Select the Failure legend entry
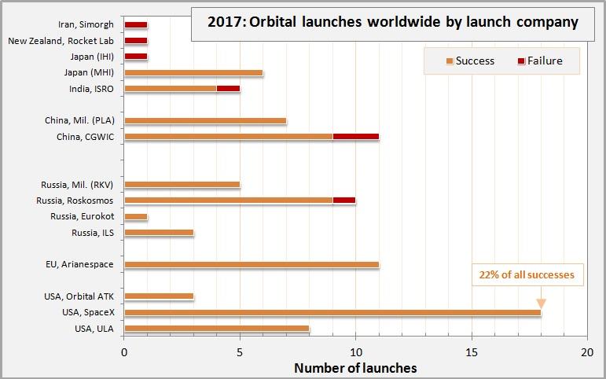 point(540,61)
